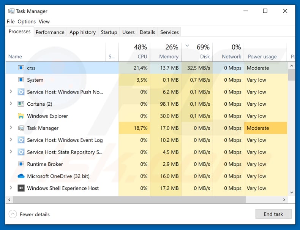This screenshot has width=300, height=230.
Task: Click the Cortana app icon
Action: [x=21, y=104]
